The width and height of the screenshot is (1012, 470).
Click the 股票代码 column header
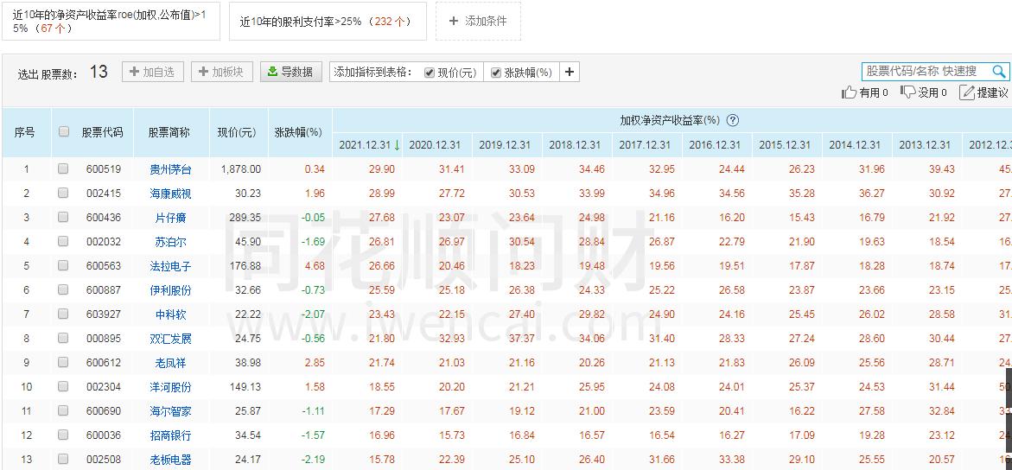pos(103,132)
